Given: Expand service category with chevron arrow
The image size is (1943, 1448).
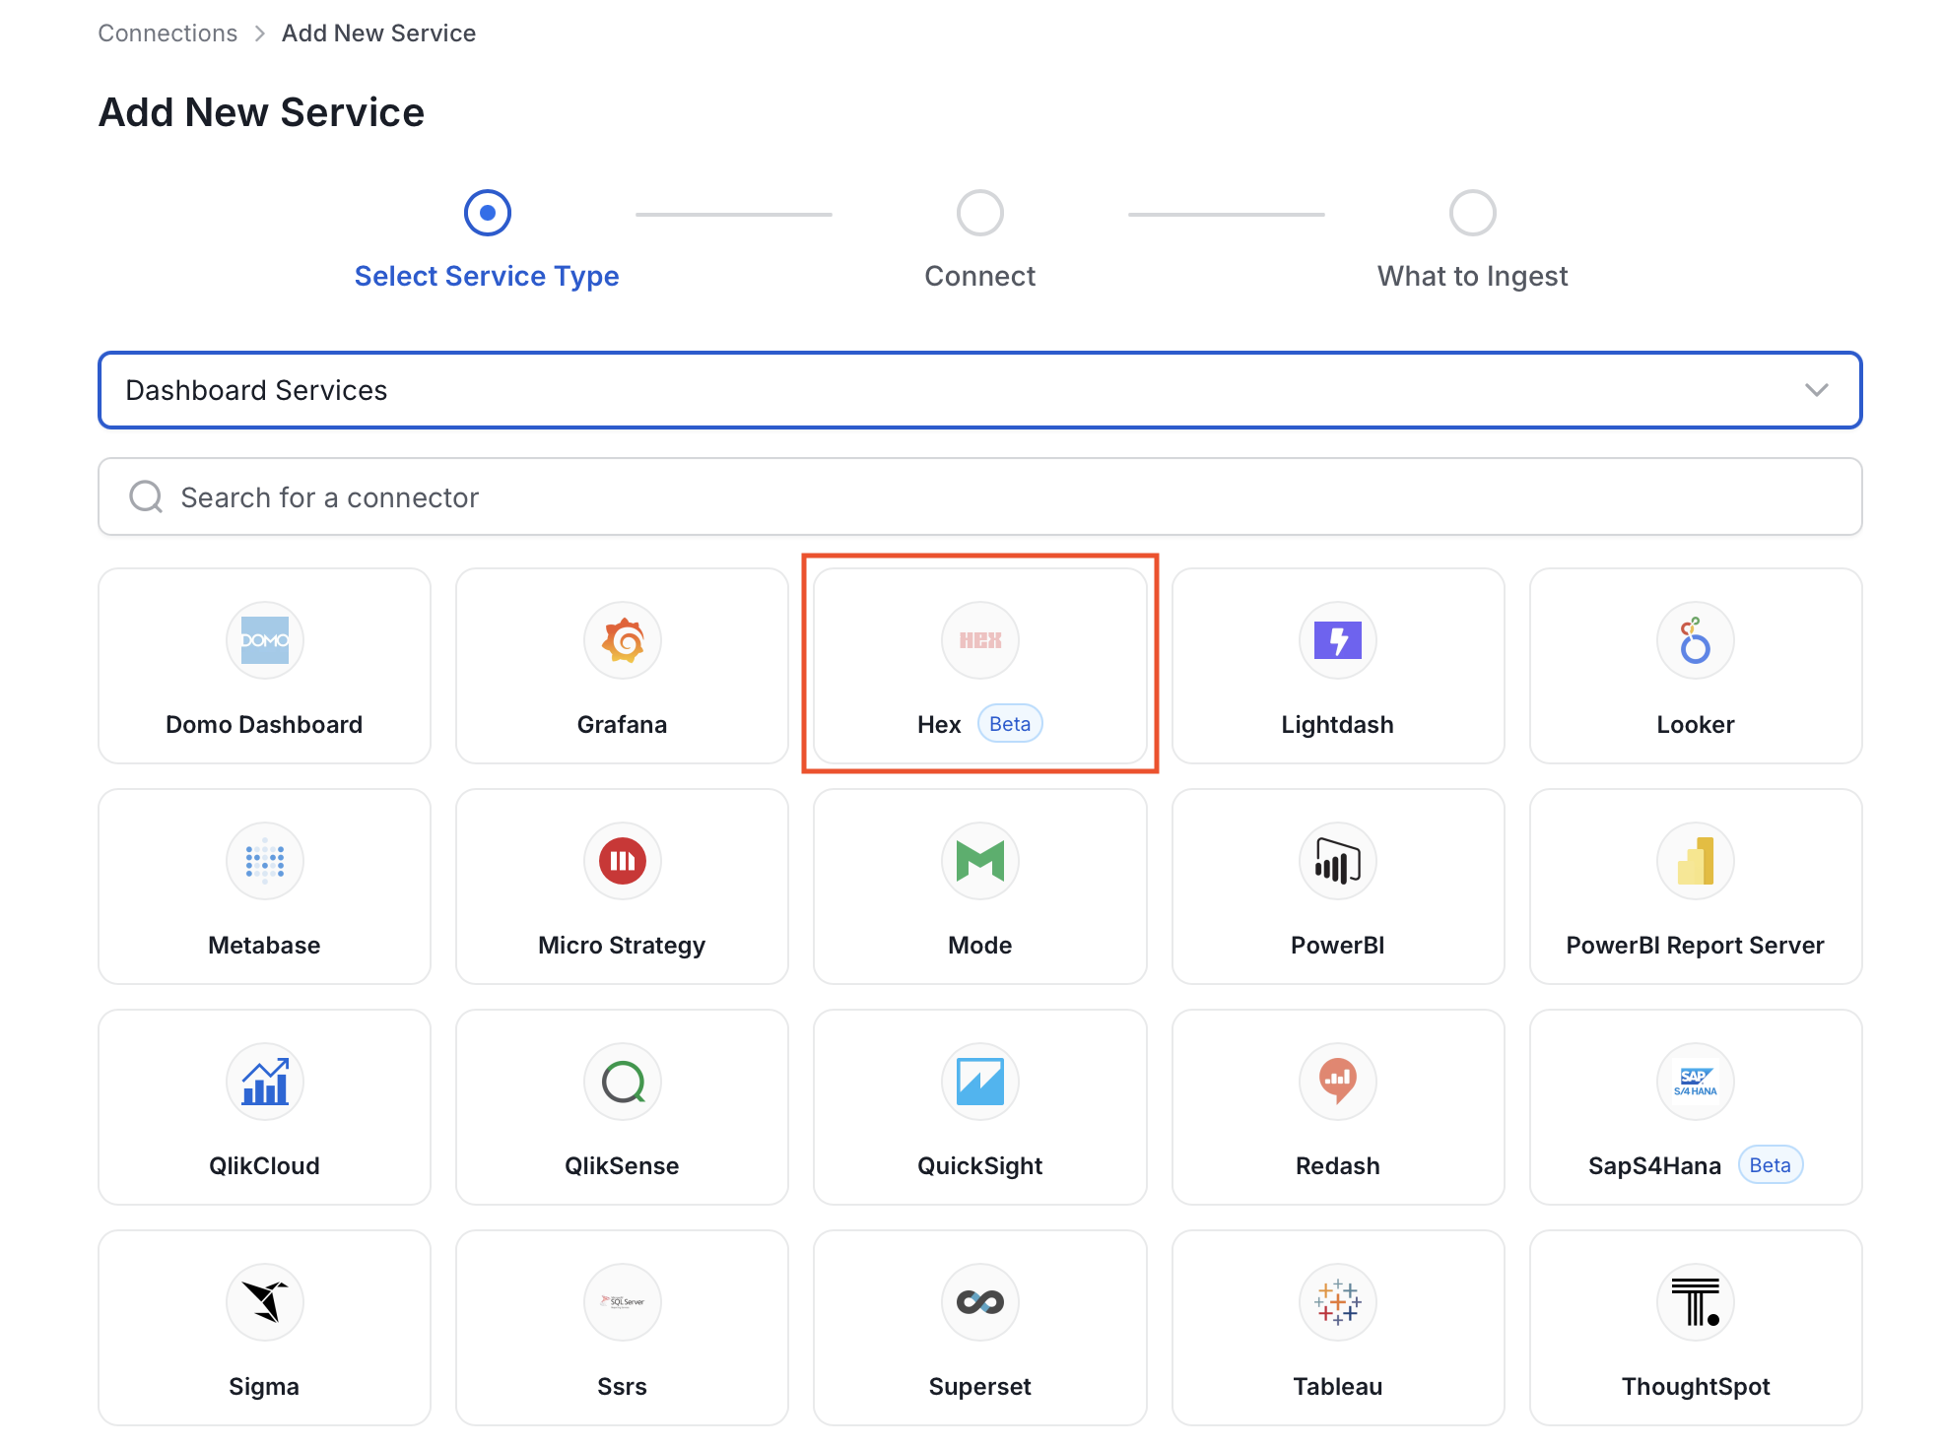Looking at the screenshot, I should tap(1817, 390).
